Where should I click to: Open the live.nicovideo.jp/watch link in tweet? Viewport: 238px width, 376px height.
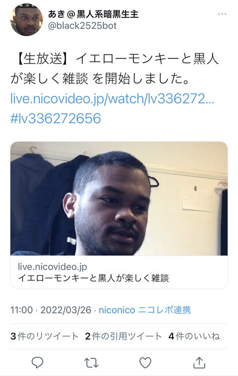point(112,98)
